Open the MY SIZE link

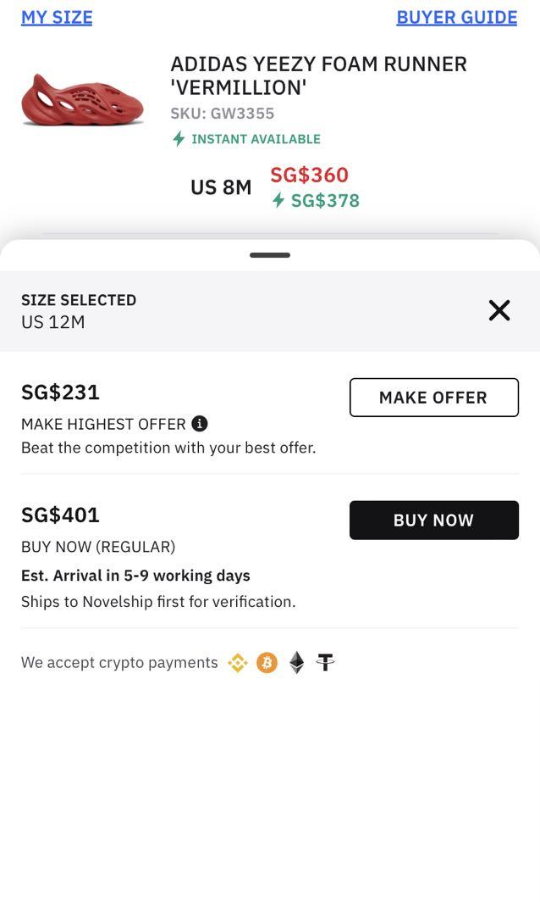[57, 17]
